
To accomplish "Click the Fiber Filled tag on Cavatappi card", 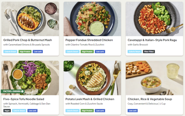I will tap(149, 52).
